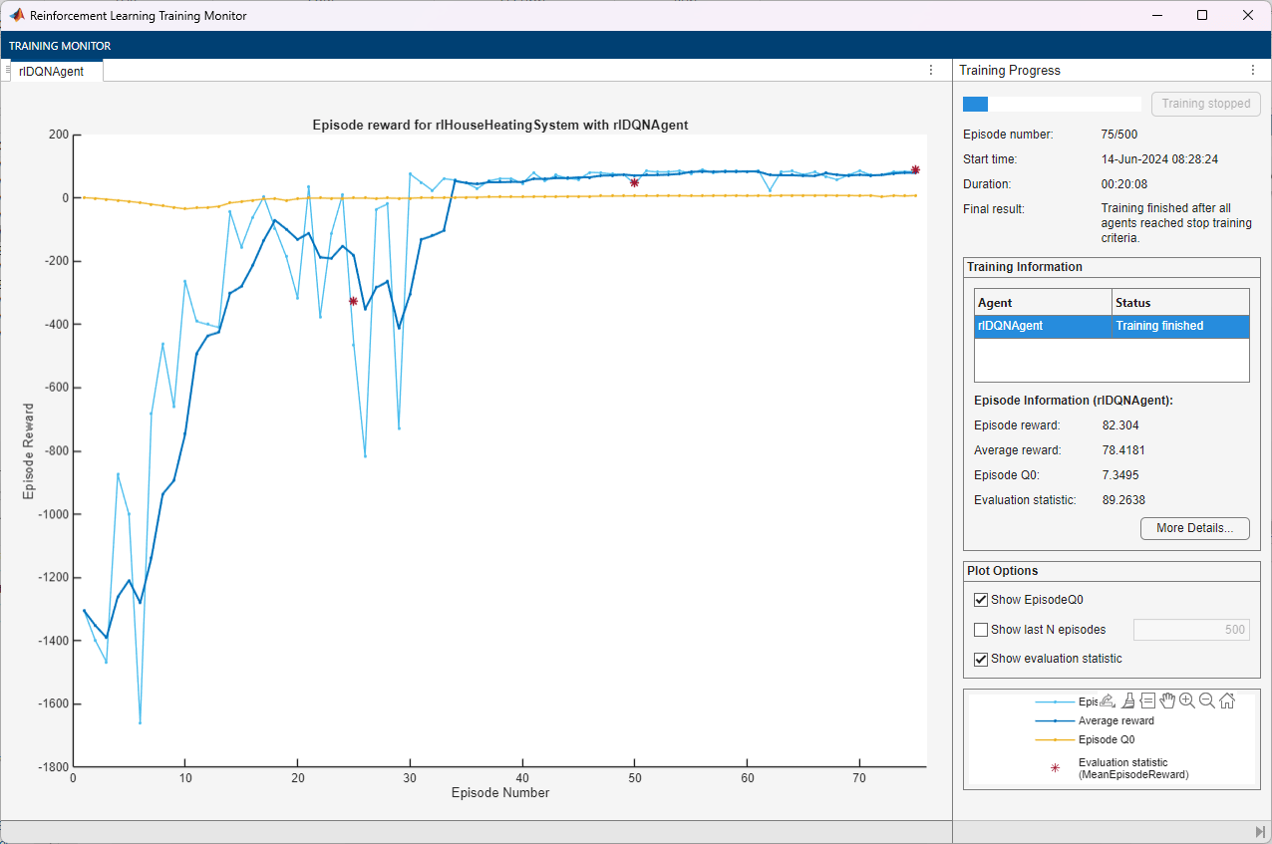Activate the Pan hand tool
This screenshot has height=844, width=1272.
(1167, 701)
